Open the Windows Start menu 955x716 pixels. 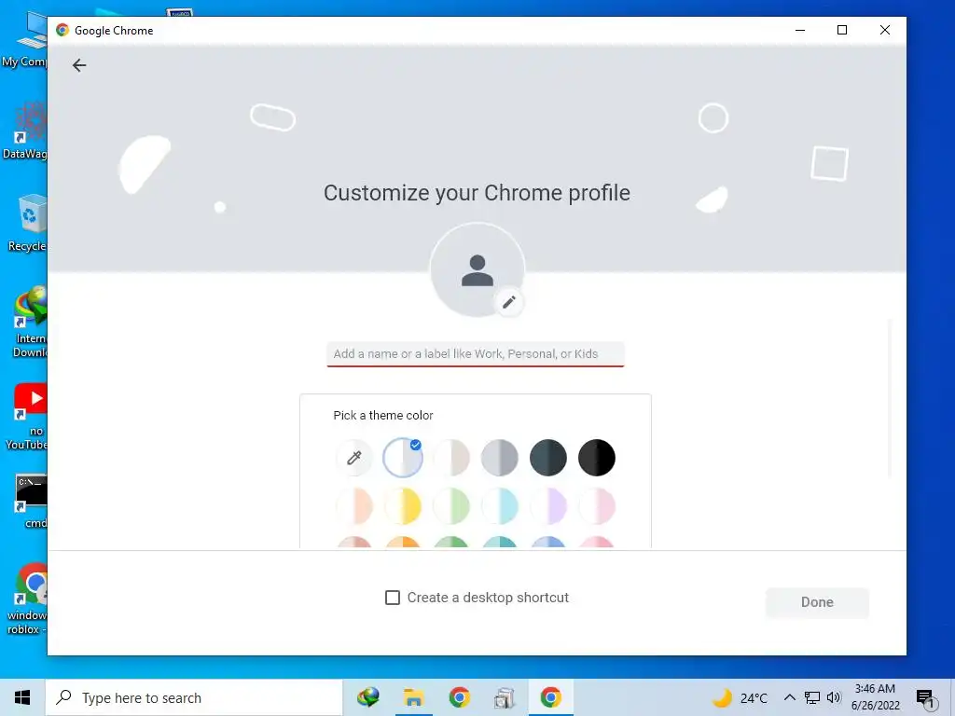[22, 697]
